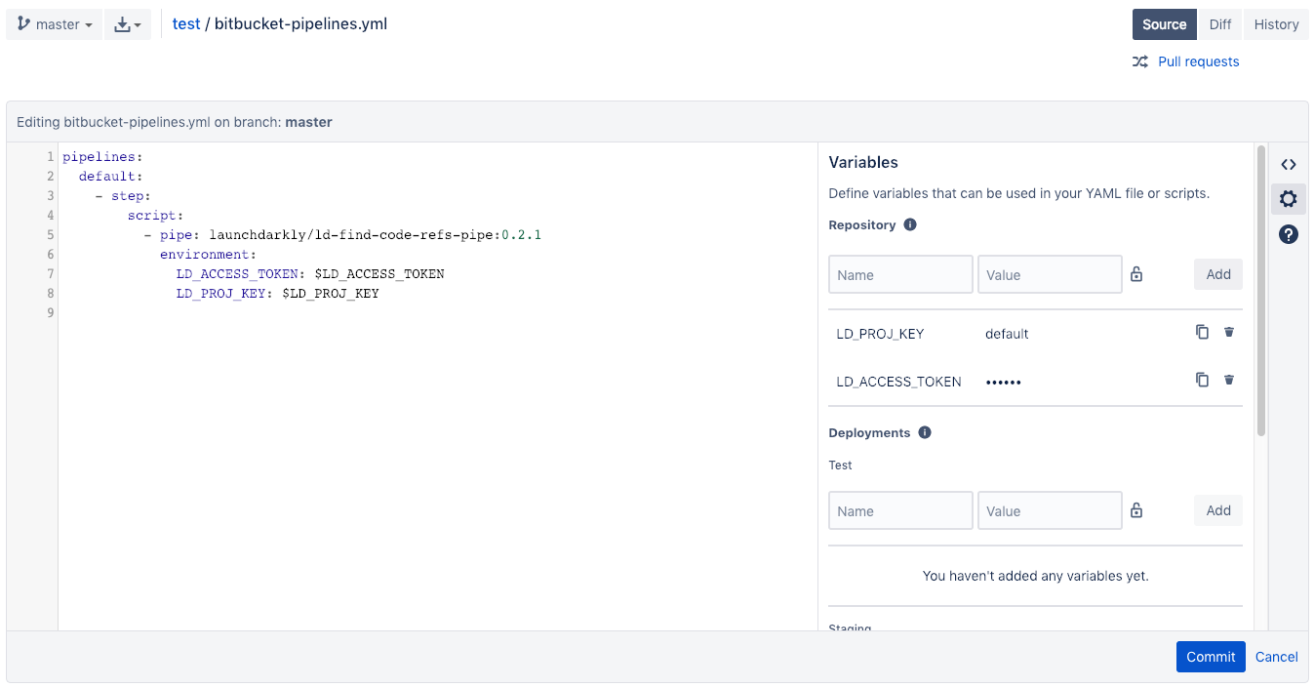Select the settings gear in the right sidebar
This screenshot has width=1314, height=688.
pos(1288,198)
